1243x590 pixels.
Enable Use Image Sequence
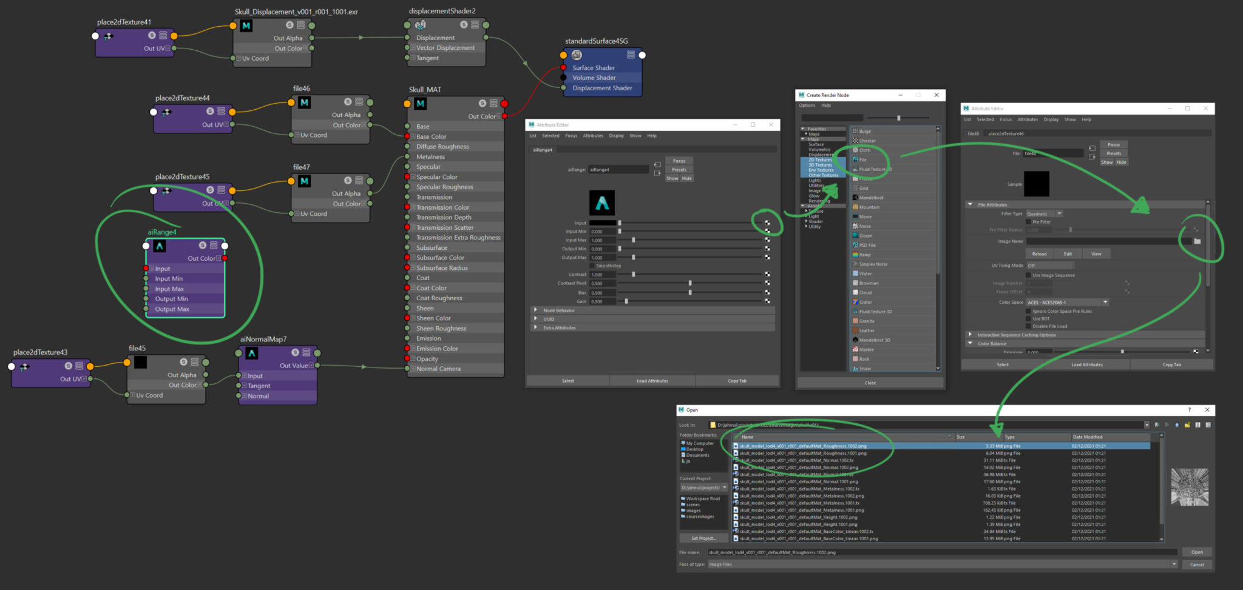click(1028, 275)
